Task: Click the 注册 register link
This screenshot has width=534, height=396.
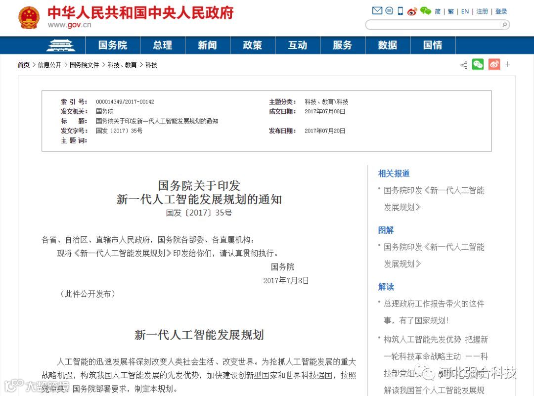Action: [x=482, y=11]
